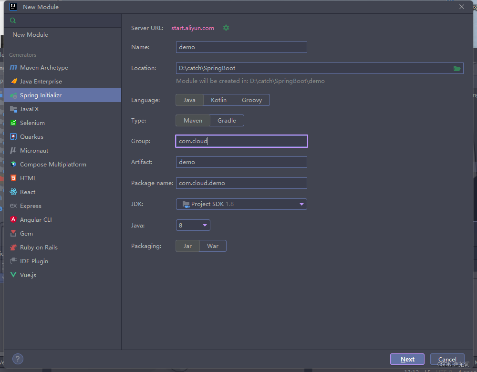477x372 pixels.
Task: Select Quarkus generator
Action: [62, 136]
